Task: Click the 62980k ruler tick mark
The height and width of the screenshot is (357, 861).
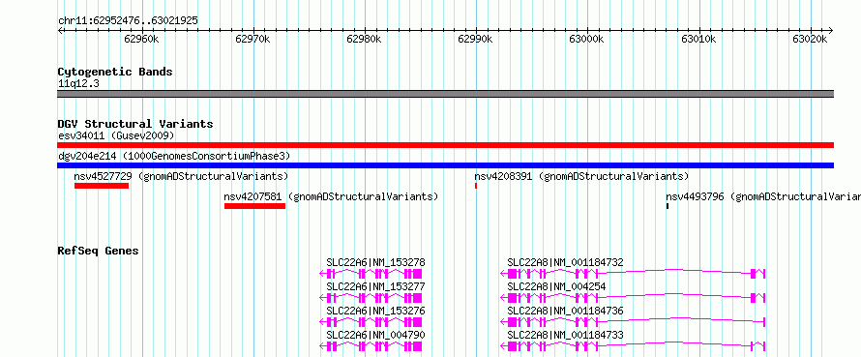Action: tap(365, 31)
